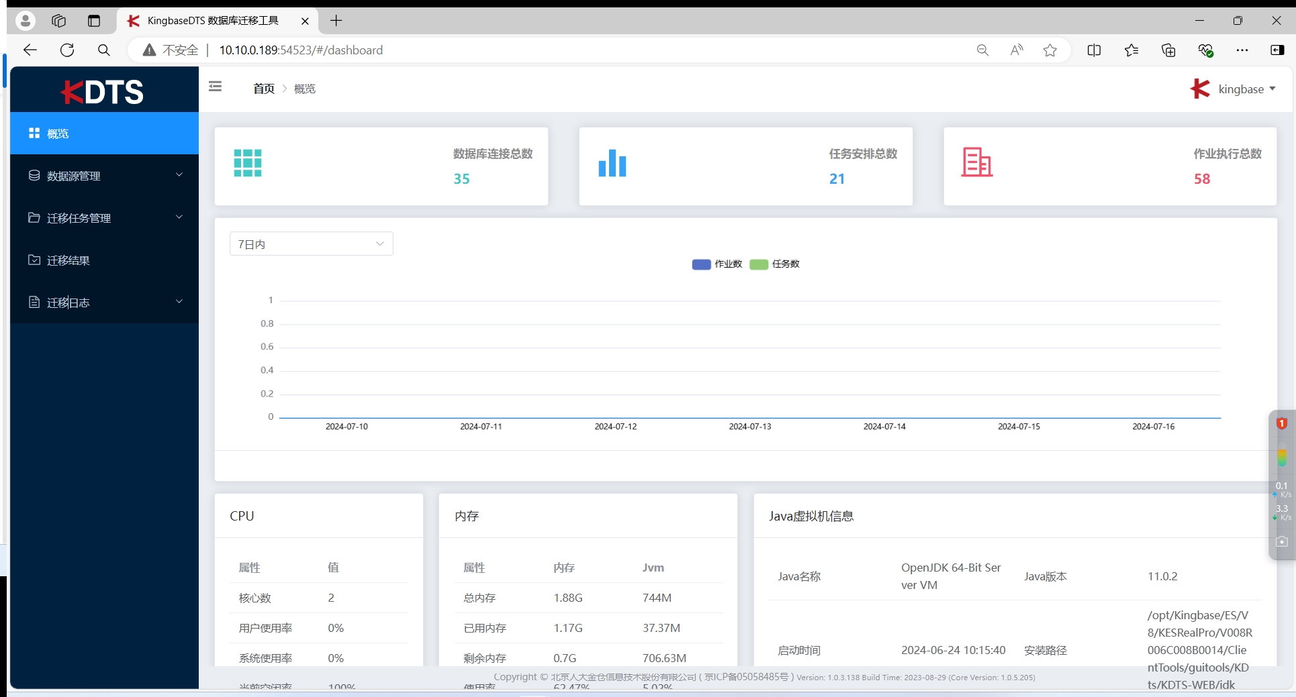This screenshot has width=1296, height=697.
Task: Click the floating widget screenshot camera icon
Action: click(1282, 541)
